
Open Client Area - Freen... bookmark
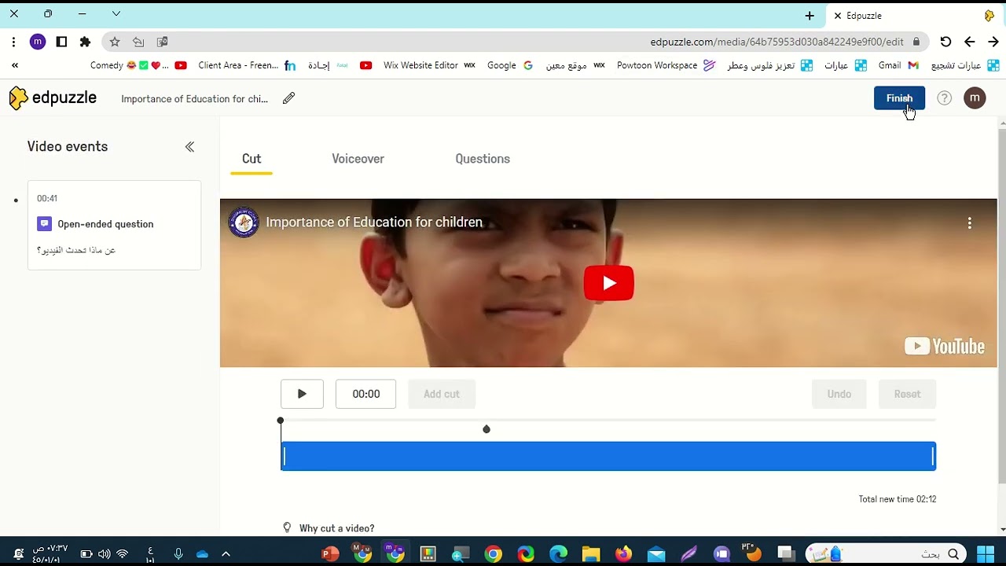[247, 65]
